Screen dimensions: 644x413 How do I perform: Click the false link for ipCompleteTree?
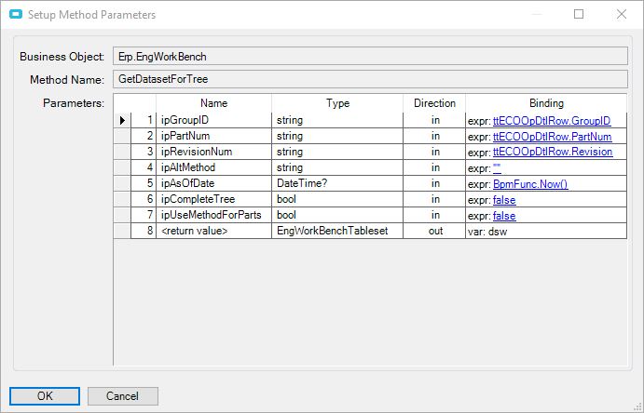[503, 200]
